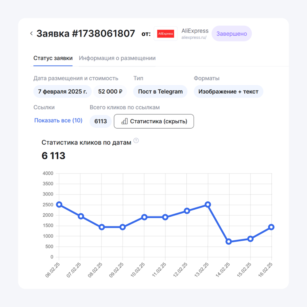Click the chart data point for 13.02.25
307x307 pixels.
click(208, 204)
